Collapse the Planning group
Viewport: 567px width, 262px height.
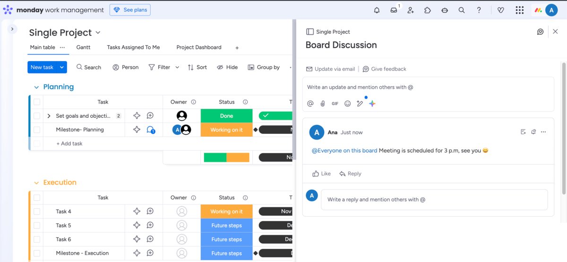pyautogui.click(x=36, y=87)
